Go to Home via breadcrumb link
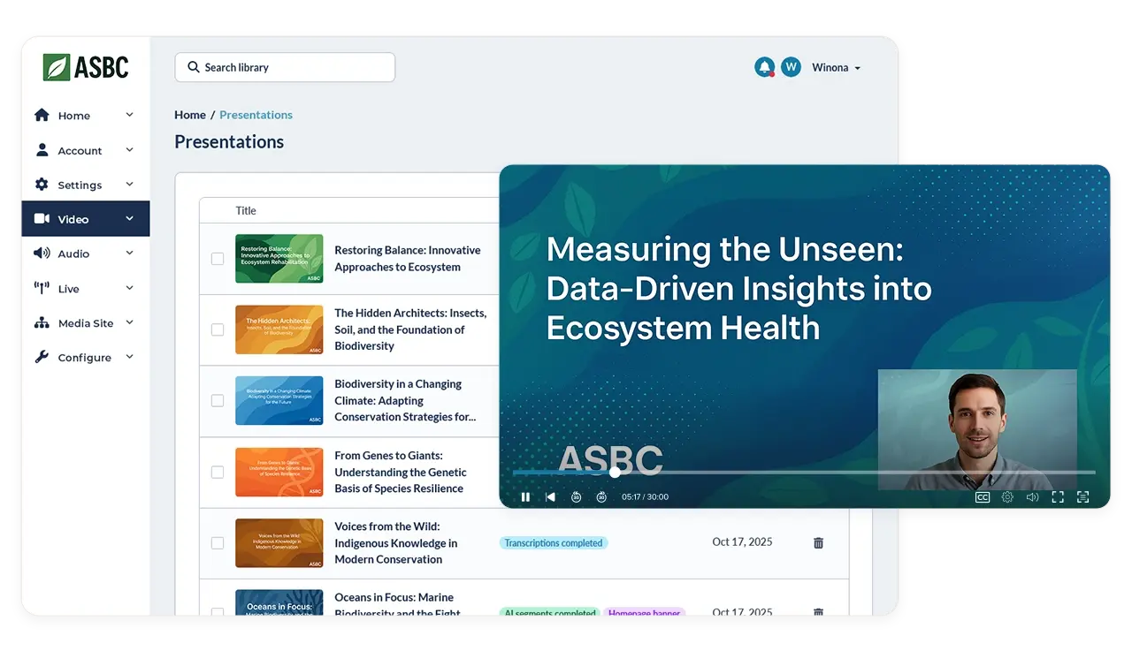This screenshot has height=651, width=1132. (189, 115)
